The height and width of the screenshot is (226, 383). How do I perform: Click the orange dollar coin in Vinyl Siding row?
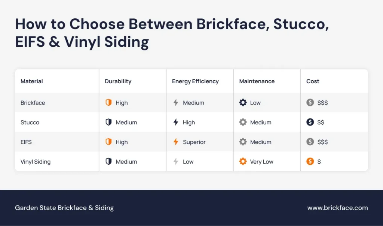[310, 162]
